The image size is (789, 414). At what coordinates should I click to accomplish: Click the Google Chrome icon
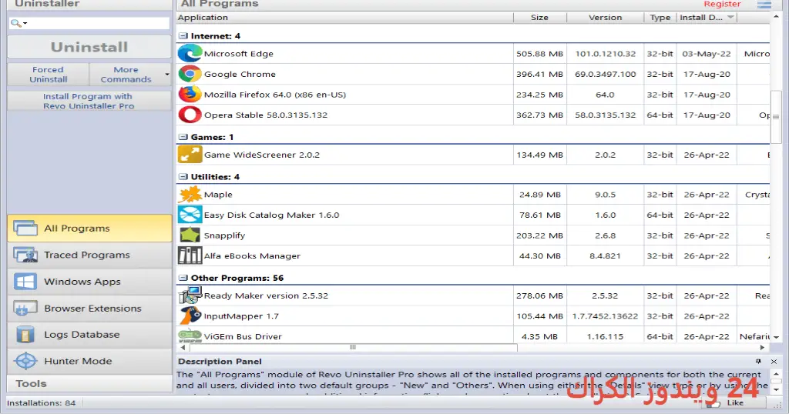point(190,74)
